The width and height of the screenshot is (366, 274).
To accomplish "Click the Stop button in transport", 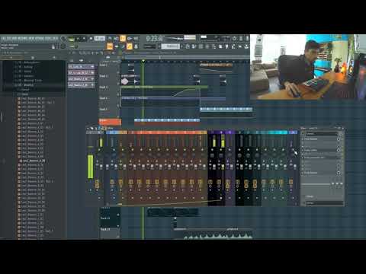I will tap(84, 39).
